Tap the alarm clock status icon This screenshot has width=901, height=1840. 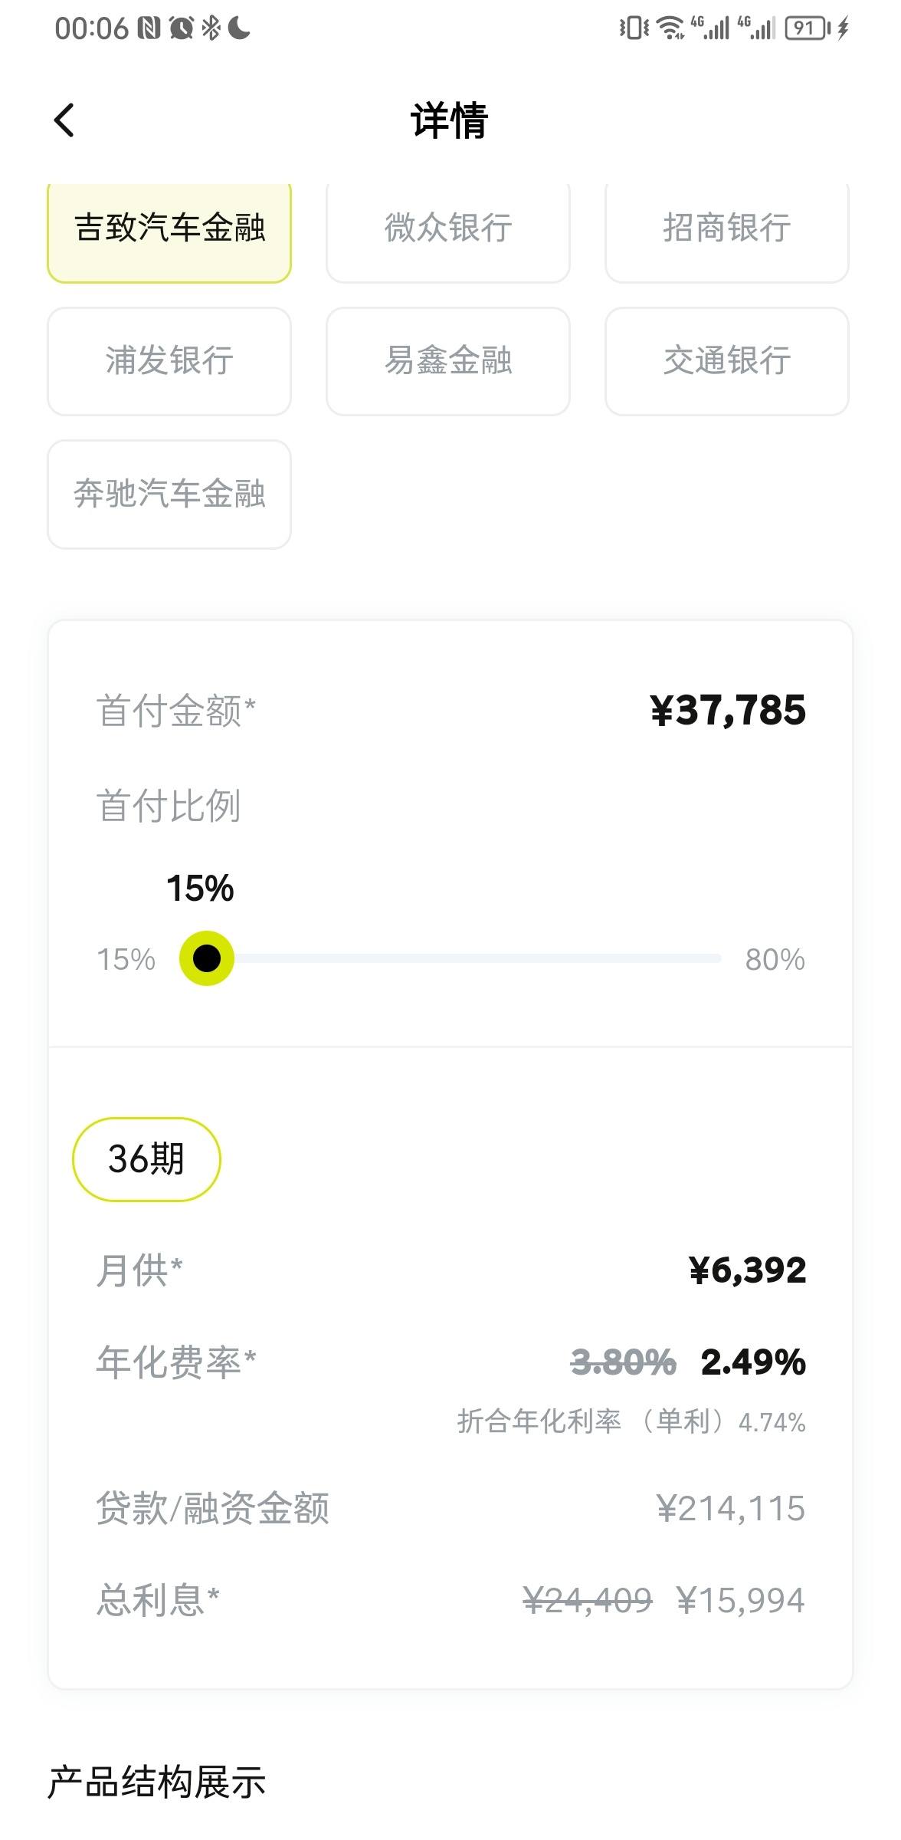[x=181, y=28]
